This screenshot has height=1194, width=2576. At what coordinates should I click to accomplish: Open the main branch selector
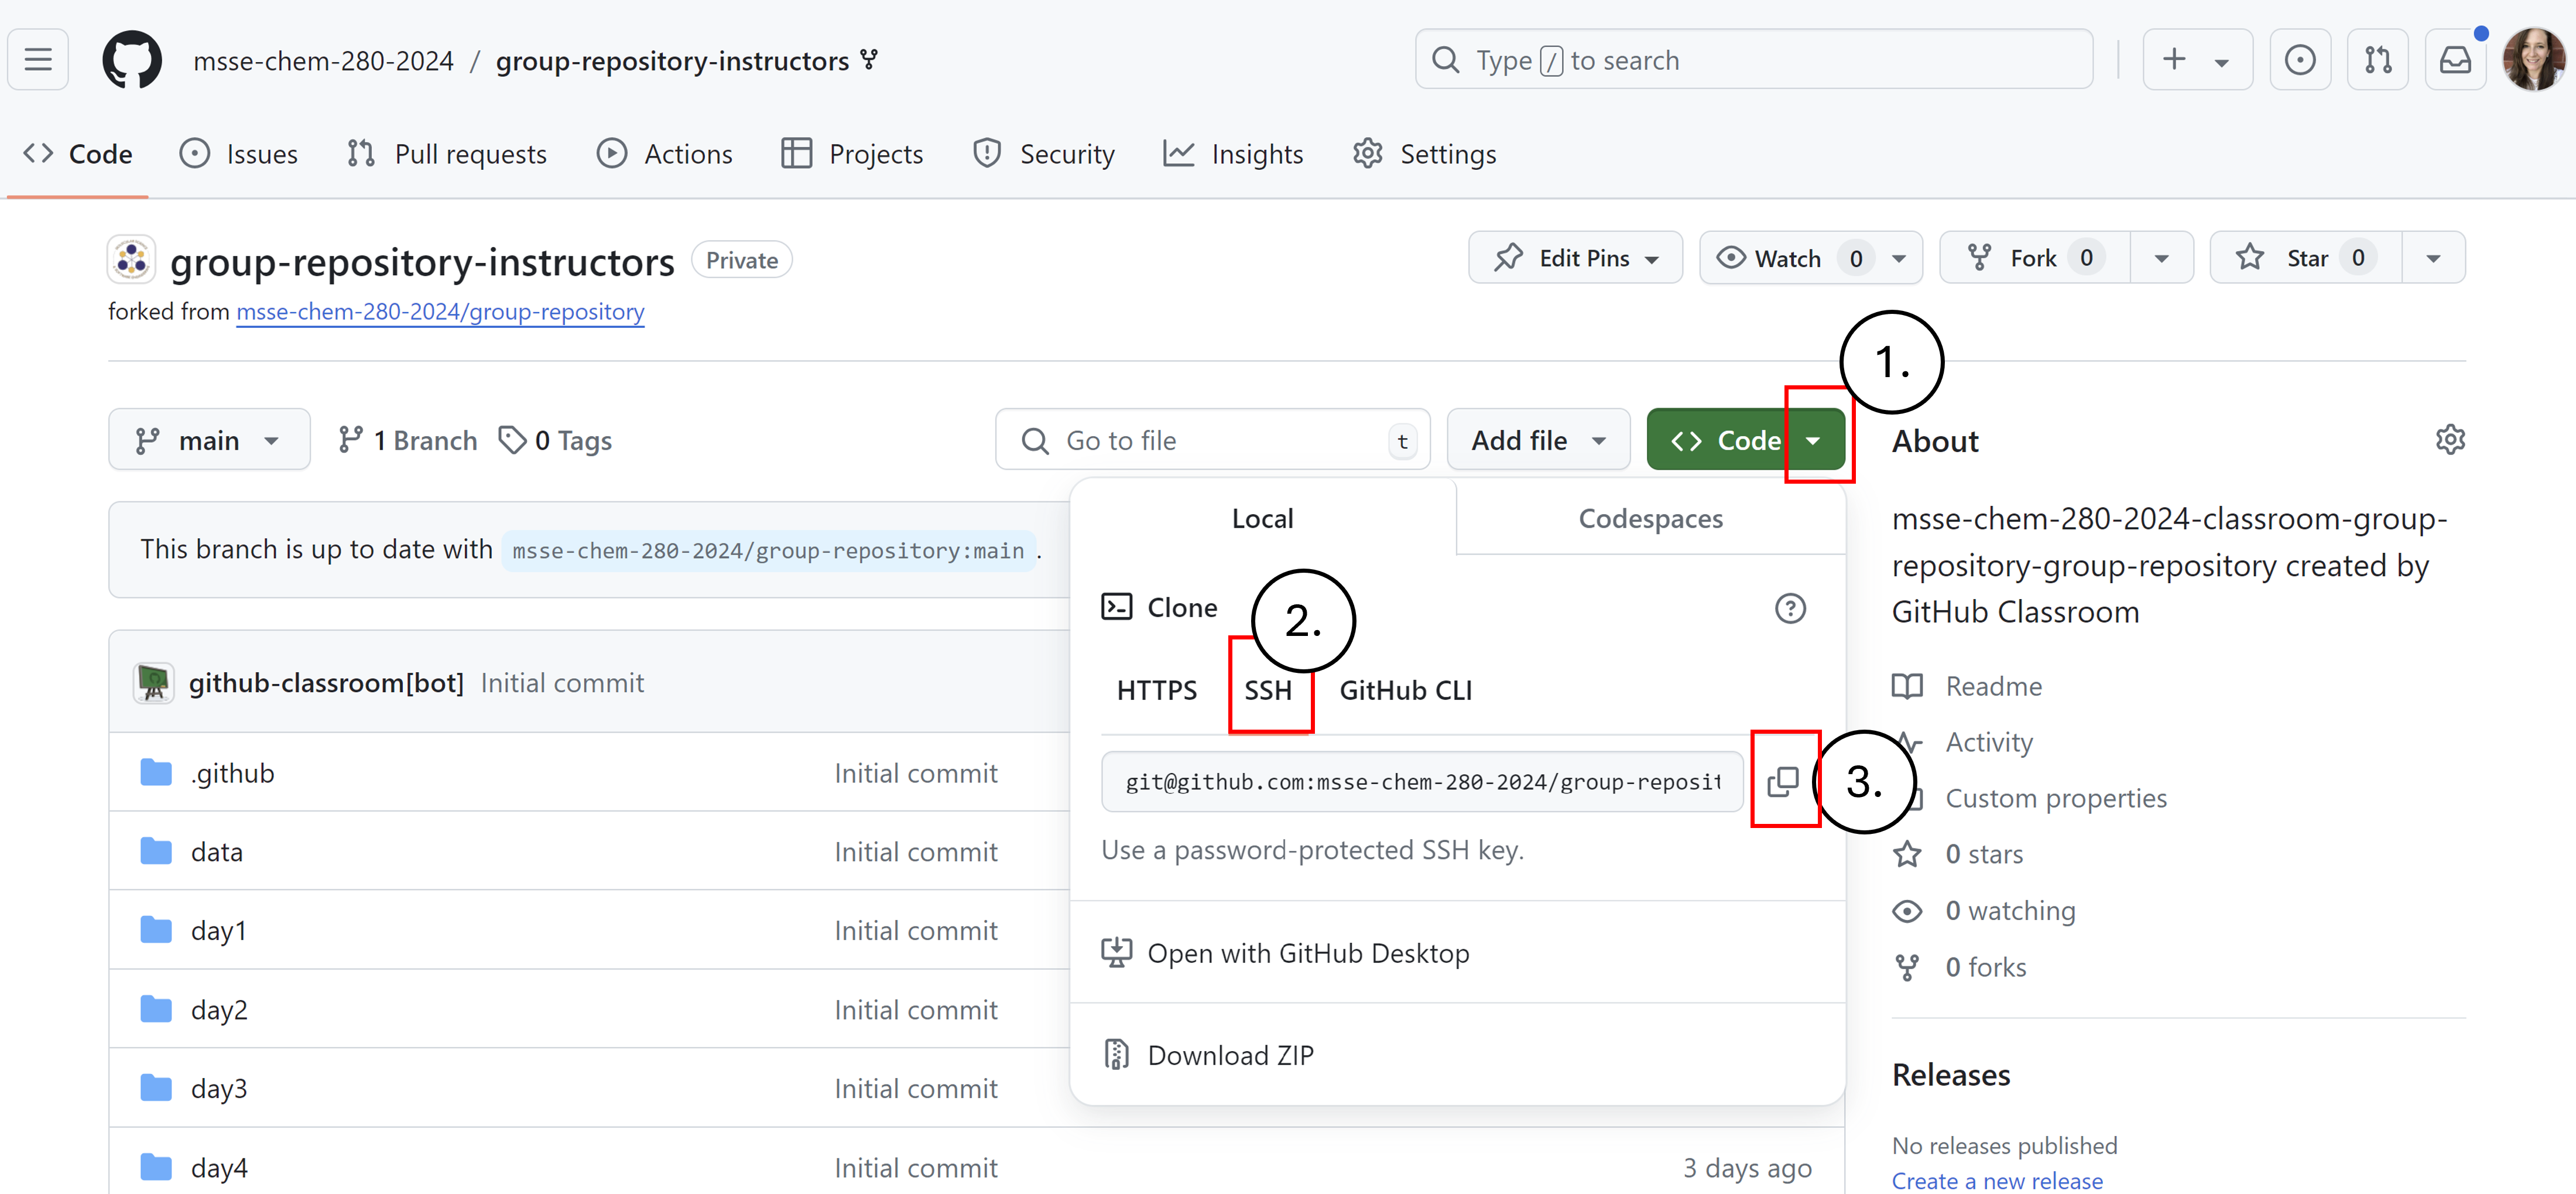[x=209, y=440]
